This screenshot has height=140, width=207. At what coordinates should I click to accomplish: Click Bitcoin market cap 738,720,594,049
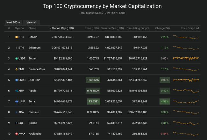(x=62, y=37)
